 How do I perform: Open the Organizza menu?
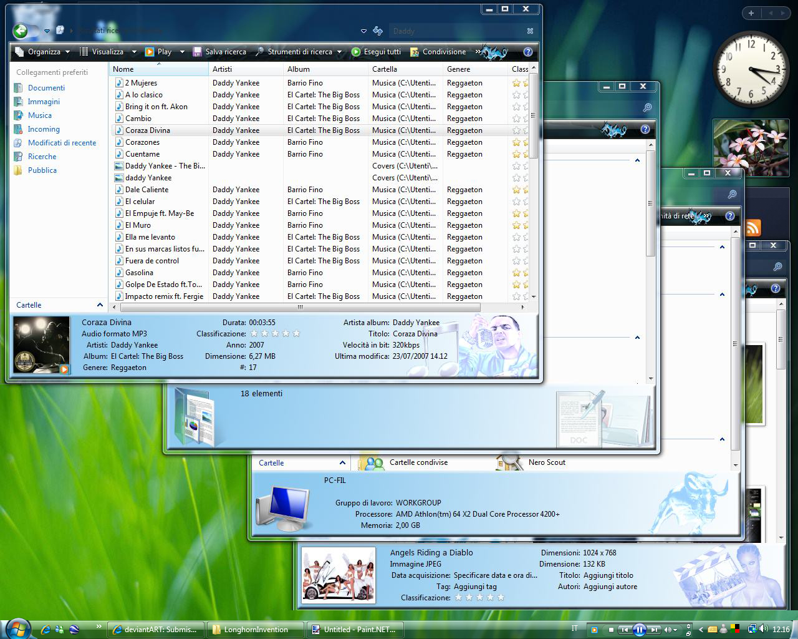click(42, 52)
